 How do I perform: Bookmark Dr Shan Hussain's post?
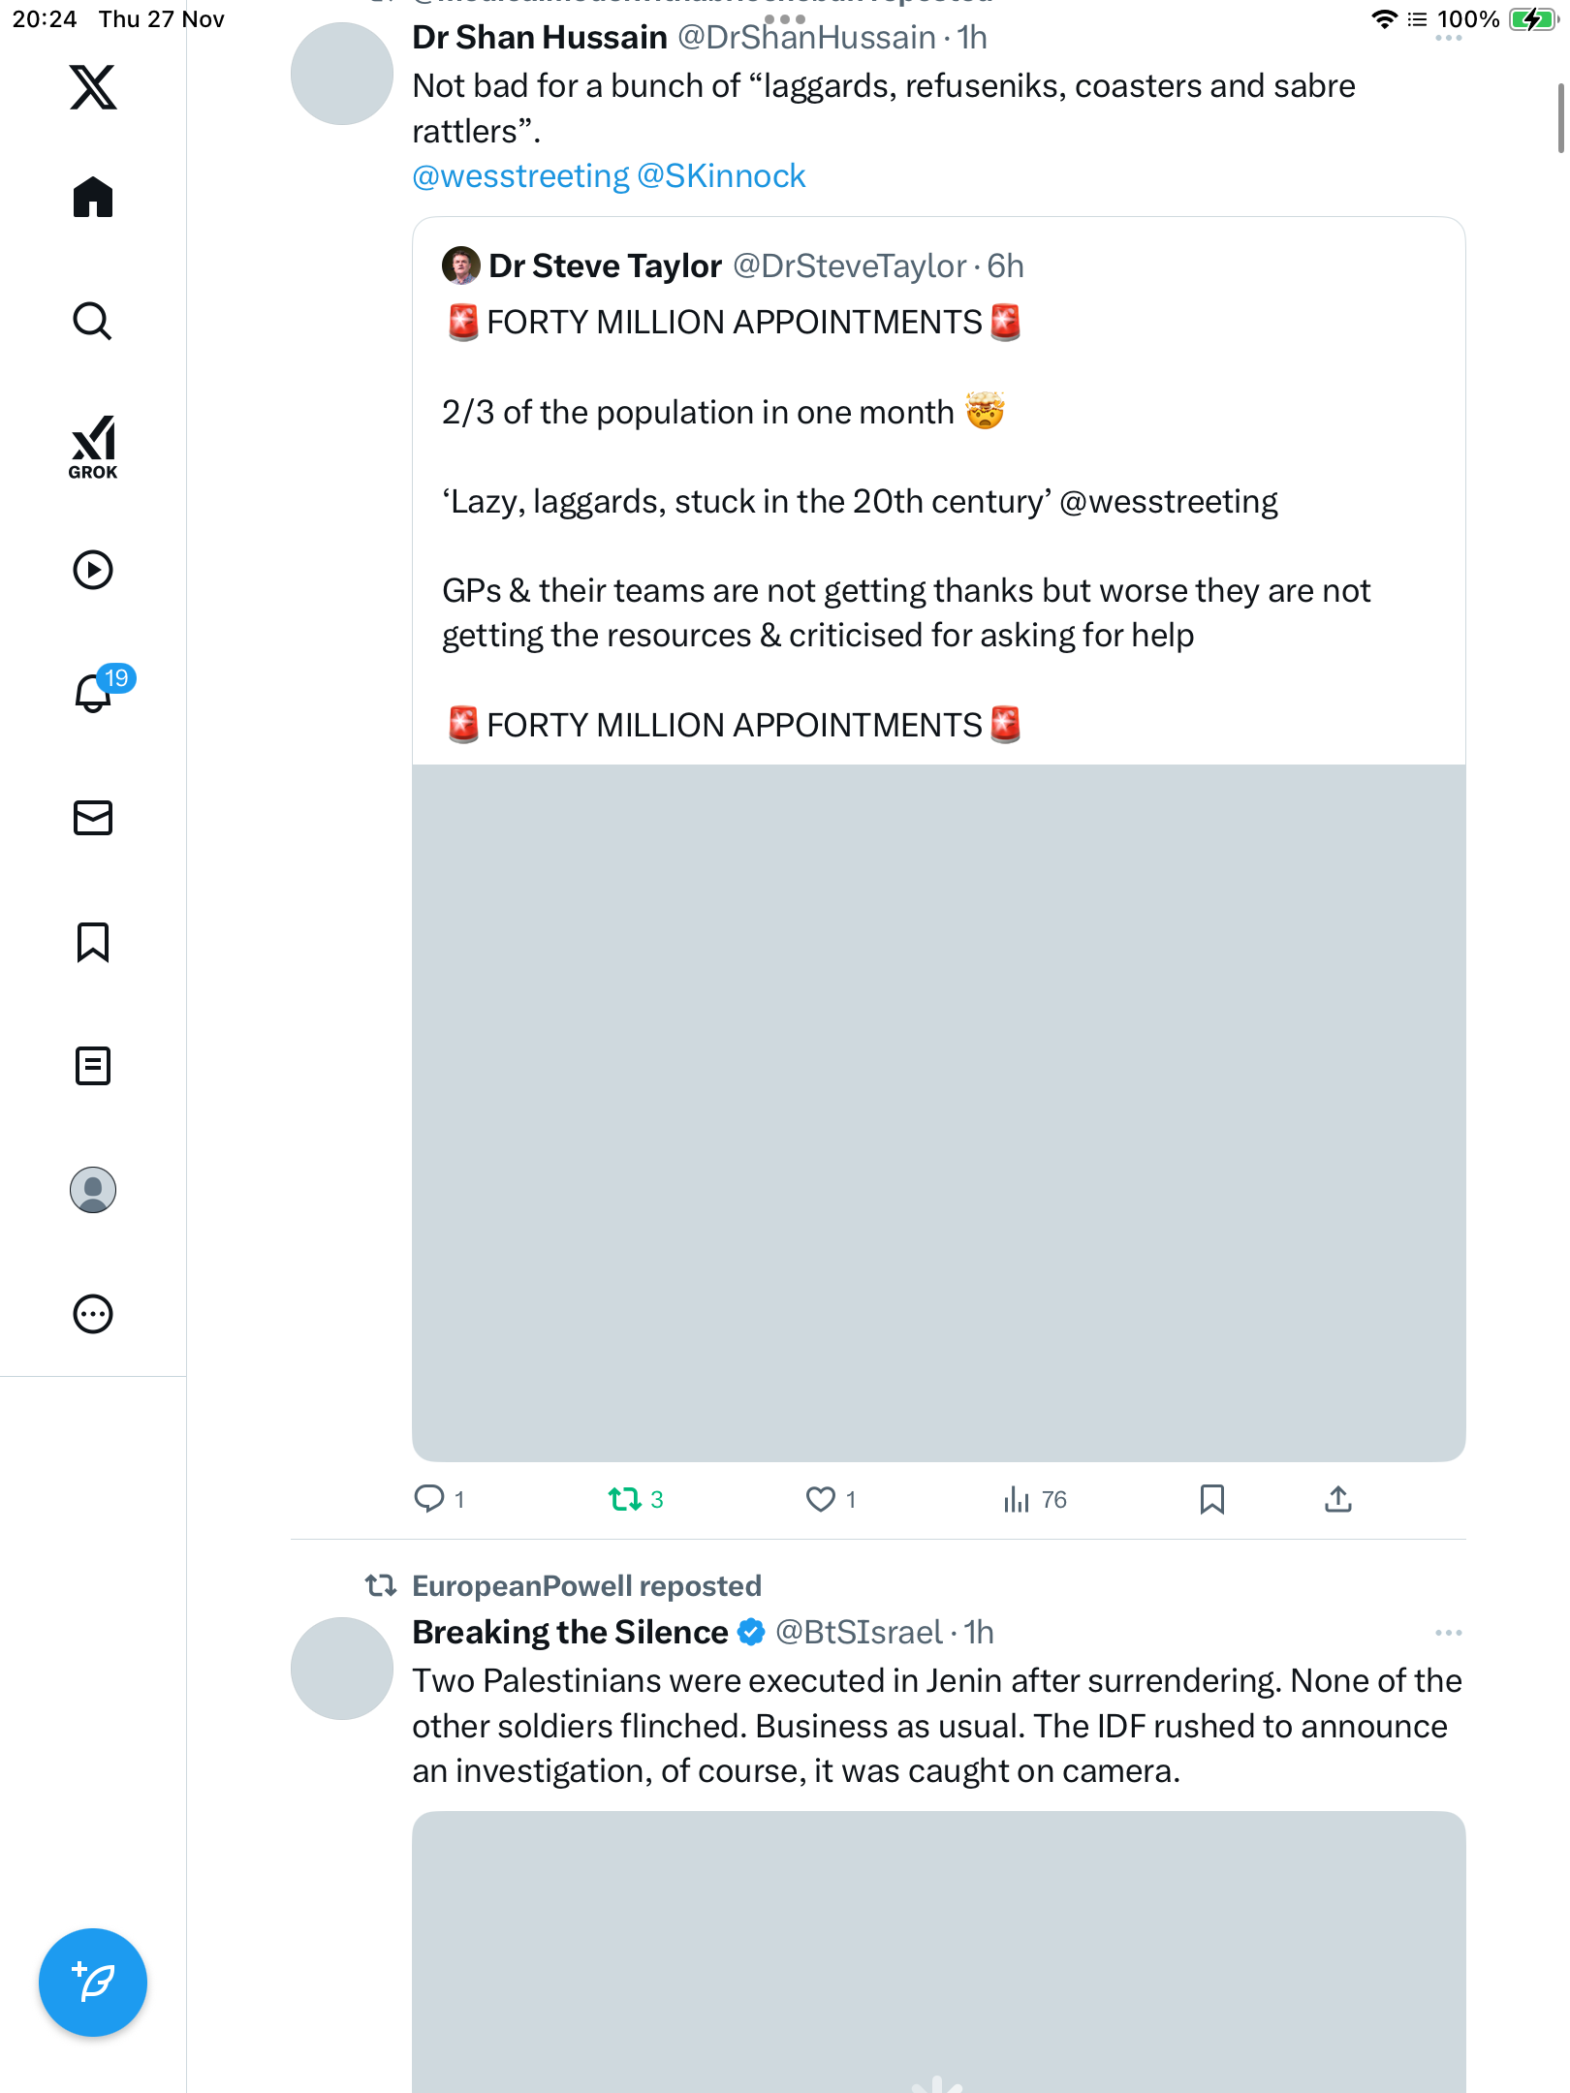[x=1211, y=1500]
